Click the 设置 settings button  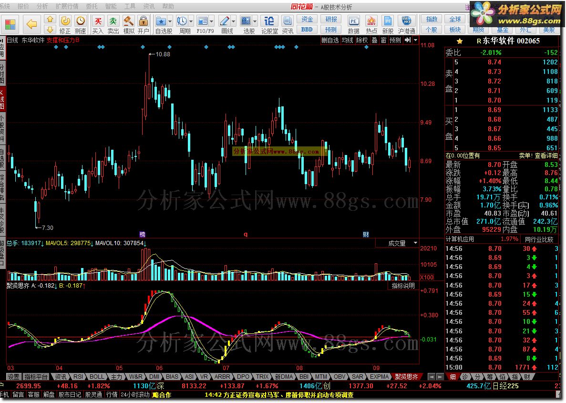[13, 377]
